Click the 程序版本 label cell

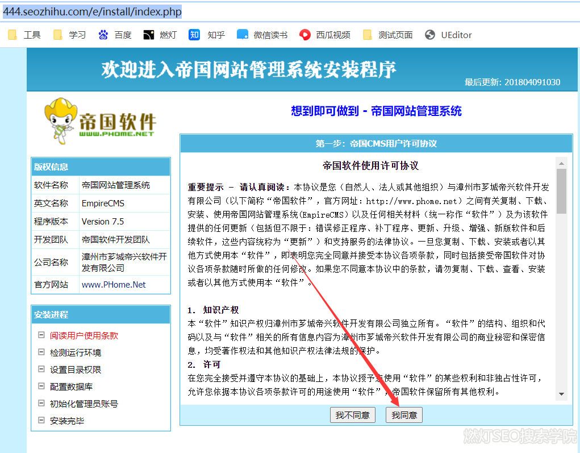[55, 221]
